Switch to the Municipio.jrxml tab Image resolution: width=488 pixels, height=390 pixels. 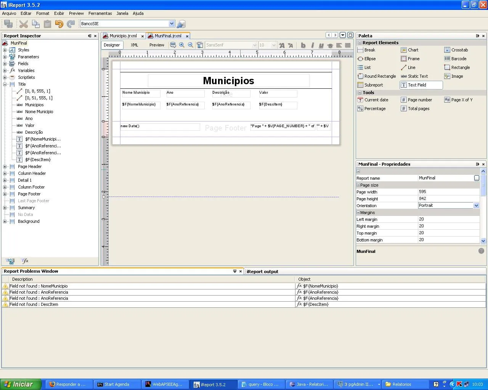pos(123,36)
